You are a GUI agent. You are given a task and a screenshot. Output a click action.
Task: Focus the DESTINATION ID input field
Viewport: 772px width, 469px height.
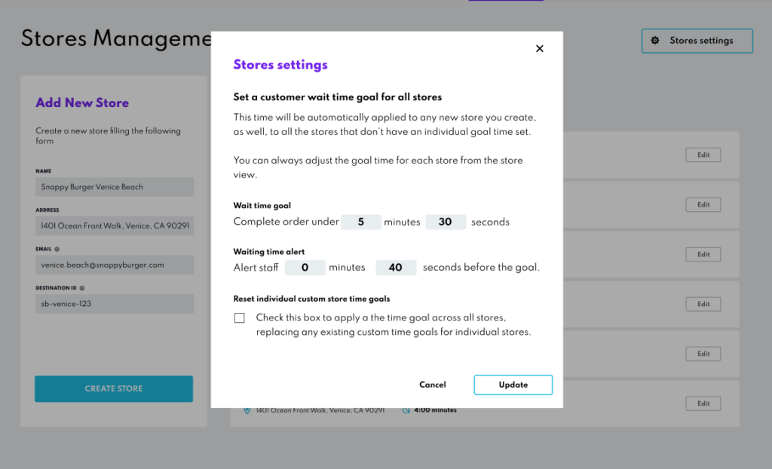tap(115, 304)
